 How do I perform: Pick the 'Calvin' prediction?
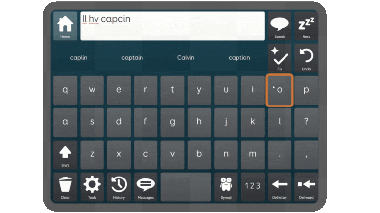[x=186, y=58]
